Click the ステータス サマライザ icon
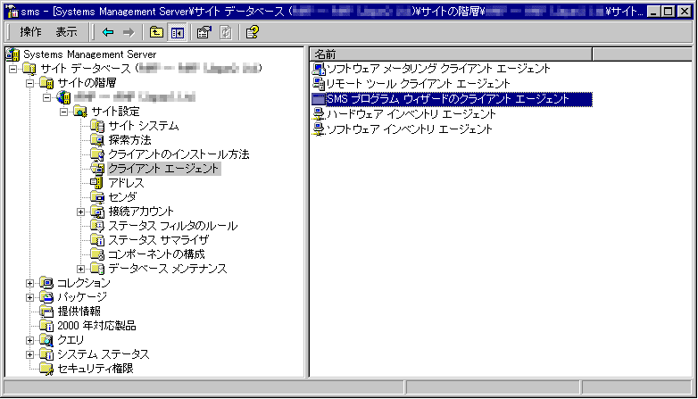This screenshot has height=399, width=698. (x=97, y=240)
